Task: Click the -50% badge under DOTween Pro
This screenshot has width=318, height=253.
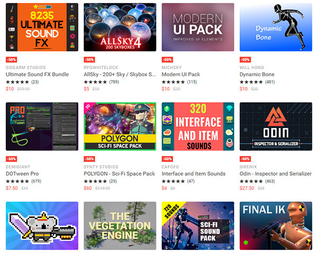Action: (11, 159)
